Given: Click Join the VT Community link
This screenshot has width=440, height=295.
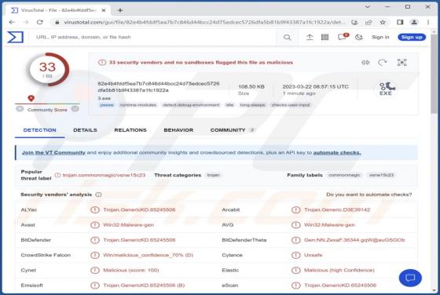Looking at the screenshot, I should pyautogui.click(x=53, y=153).
